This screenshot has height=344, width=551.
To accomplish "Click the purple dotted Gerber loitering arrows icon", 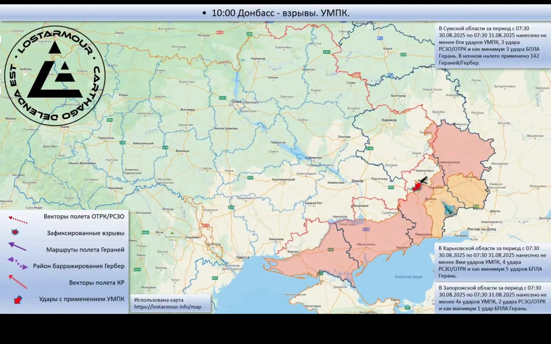I will pyautogui.click(x=18, y=263).
